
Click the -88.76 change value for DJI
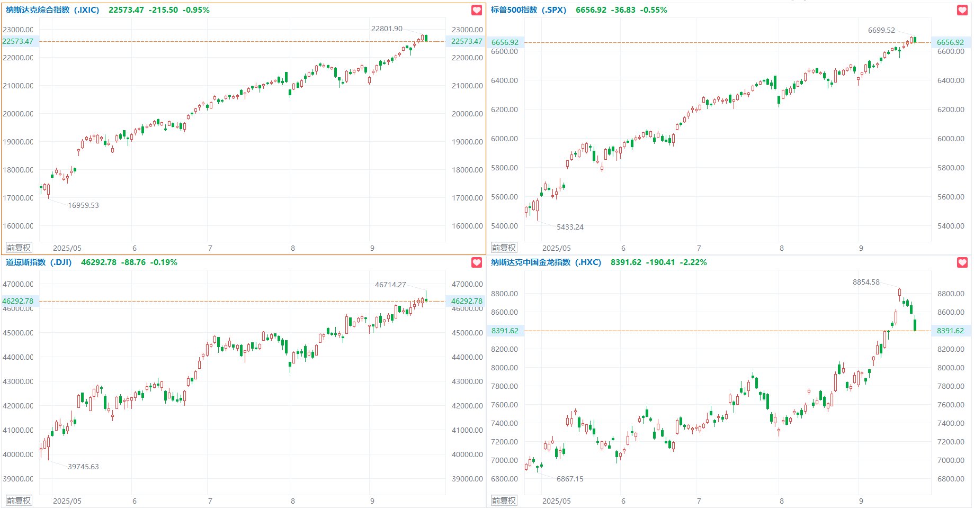click(133, 262)
